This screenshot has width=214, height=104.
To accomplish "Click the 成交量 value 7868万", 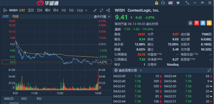I will 207,35.
